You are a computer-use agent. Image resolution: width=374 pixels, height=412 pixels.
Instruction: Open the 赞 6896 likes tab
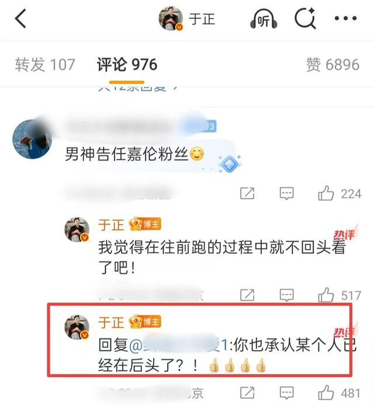coord(333,65)
